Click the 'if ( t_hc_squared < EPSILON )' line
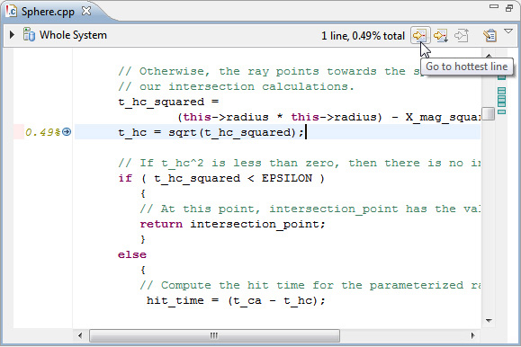 point(221,178)
